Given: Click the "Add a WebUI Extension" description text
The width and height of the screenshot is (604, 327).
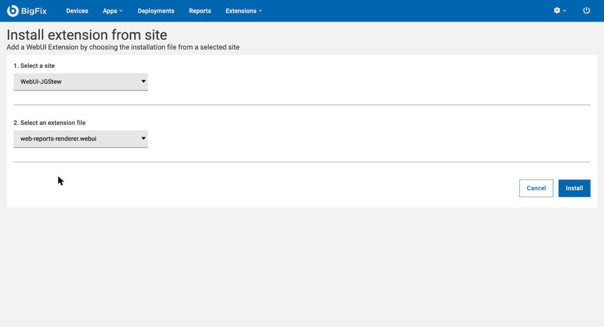Looking at the screenshot, I should click(123, 47).
